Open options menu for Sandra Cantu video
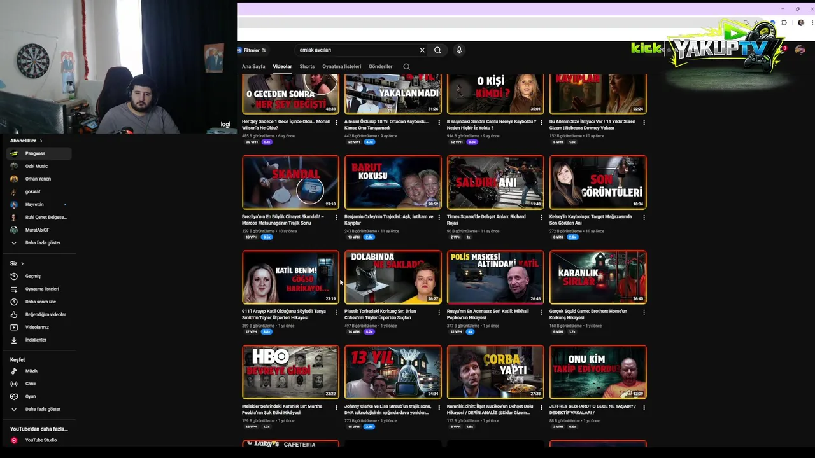815x458 pixels. 542,122
